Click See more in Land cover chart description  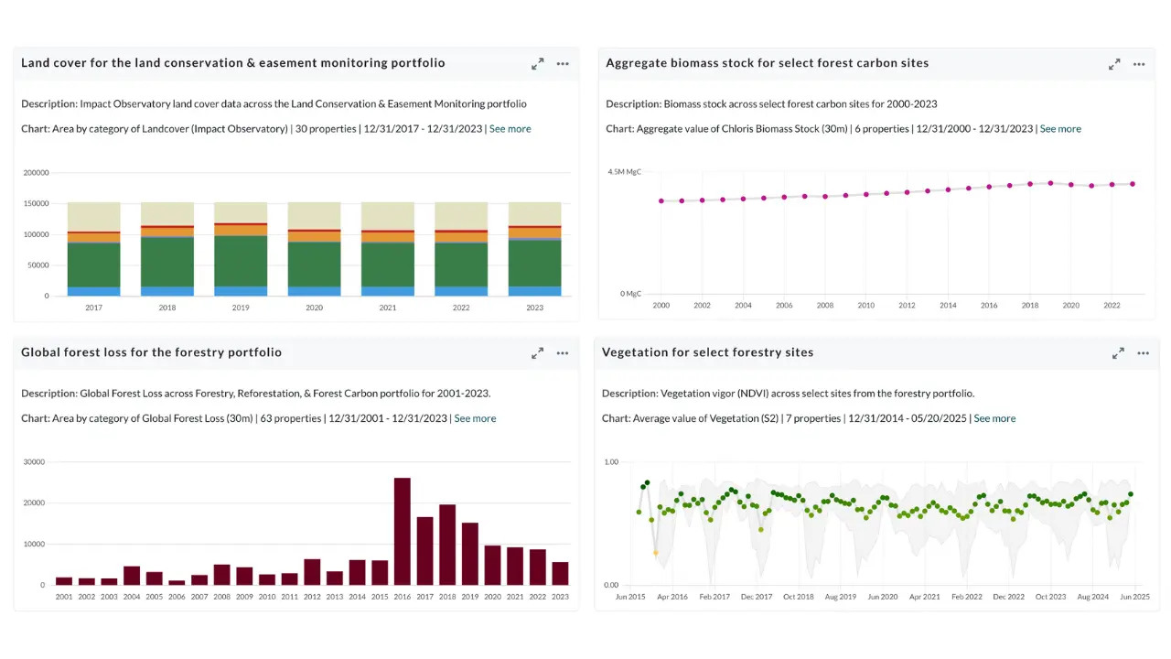[x=510, y=129]
